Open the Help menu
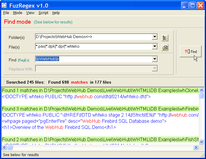The width and height of the screenshot is (206, 159). click(x=56, y=13)
